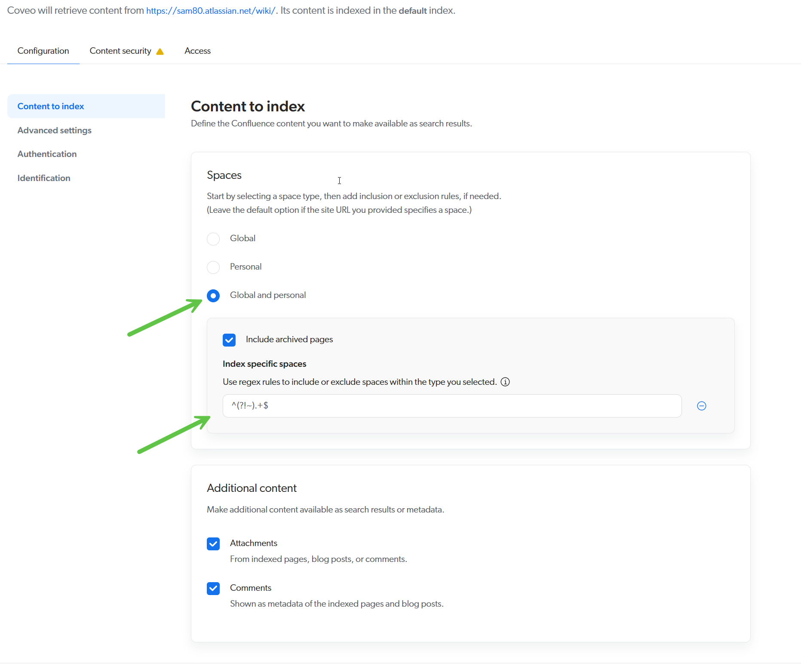Click the Additional content section heading
This screenshot has height=666, width=801.
pos(252,488)
